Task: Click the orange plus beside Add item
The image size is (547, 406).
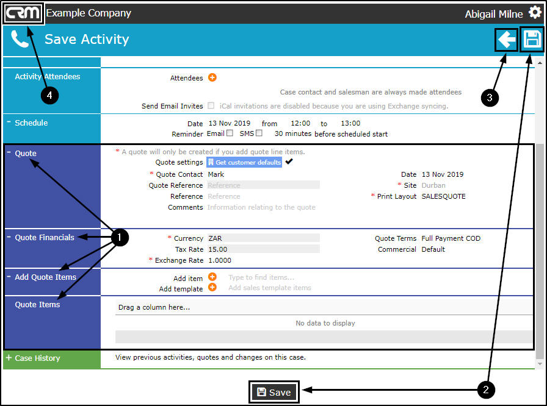Action: [212, 277]
